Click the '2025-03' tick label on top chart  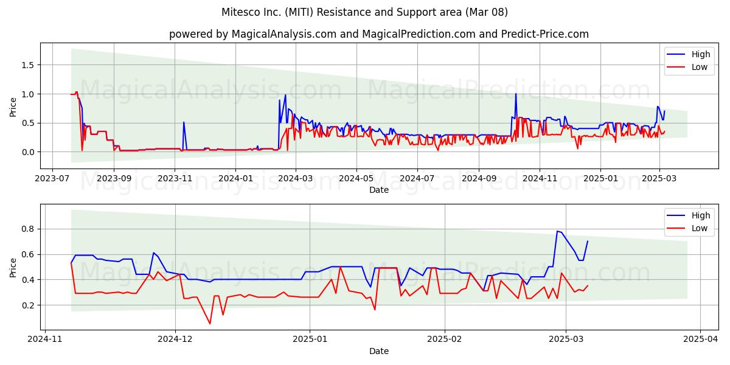[659, 178]
